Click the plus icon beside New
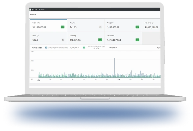 click(39, 10)
